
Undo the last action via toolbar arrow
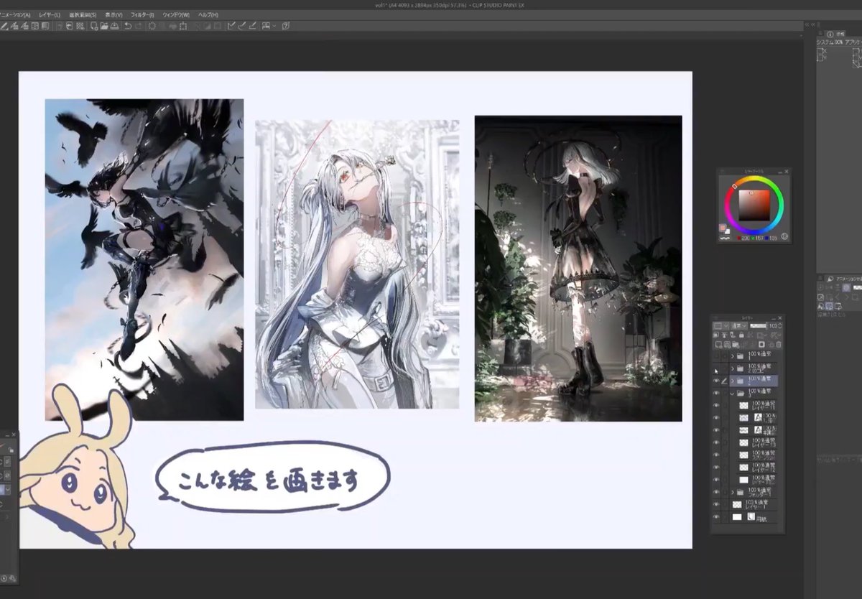128,26
